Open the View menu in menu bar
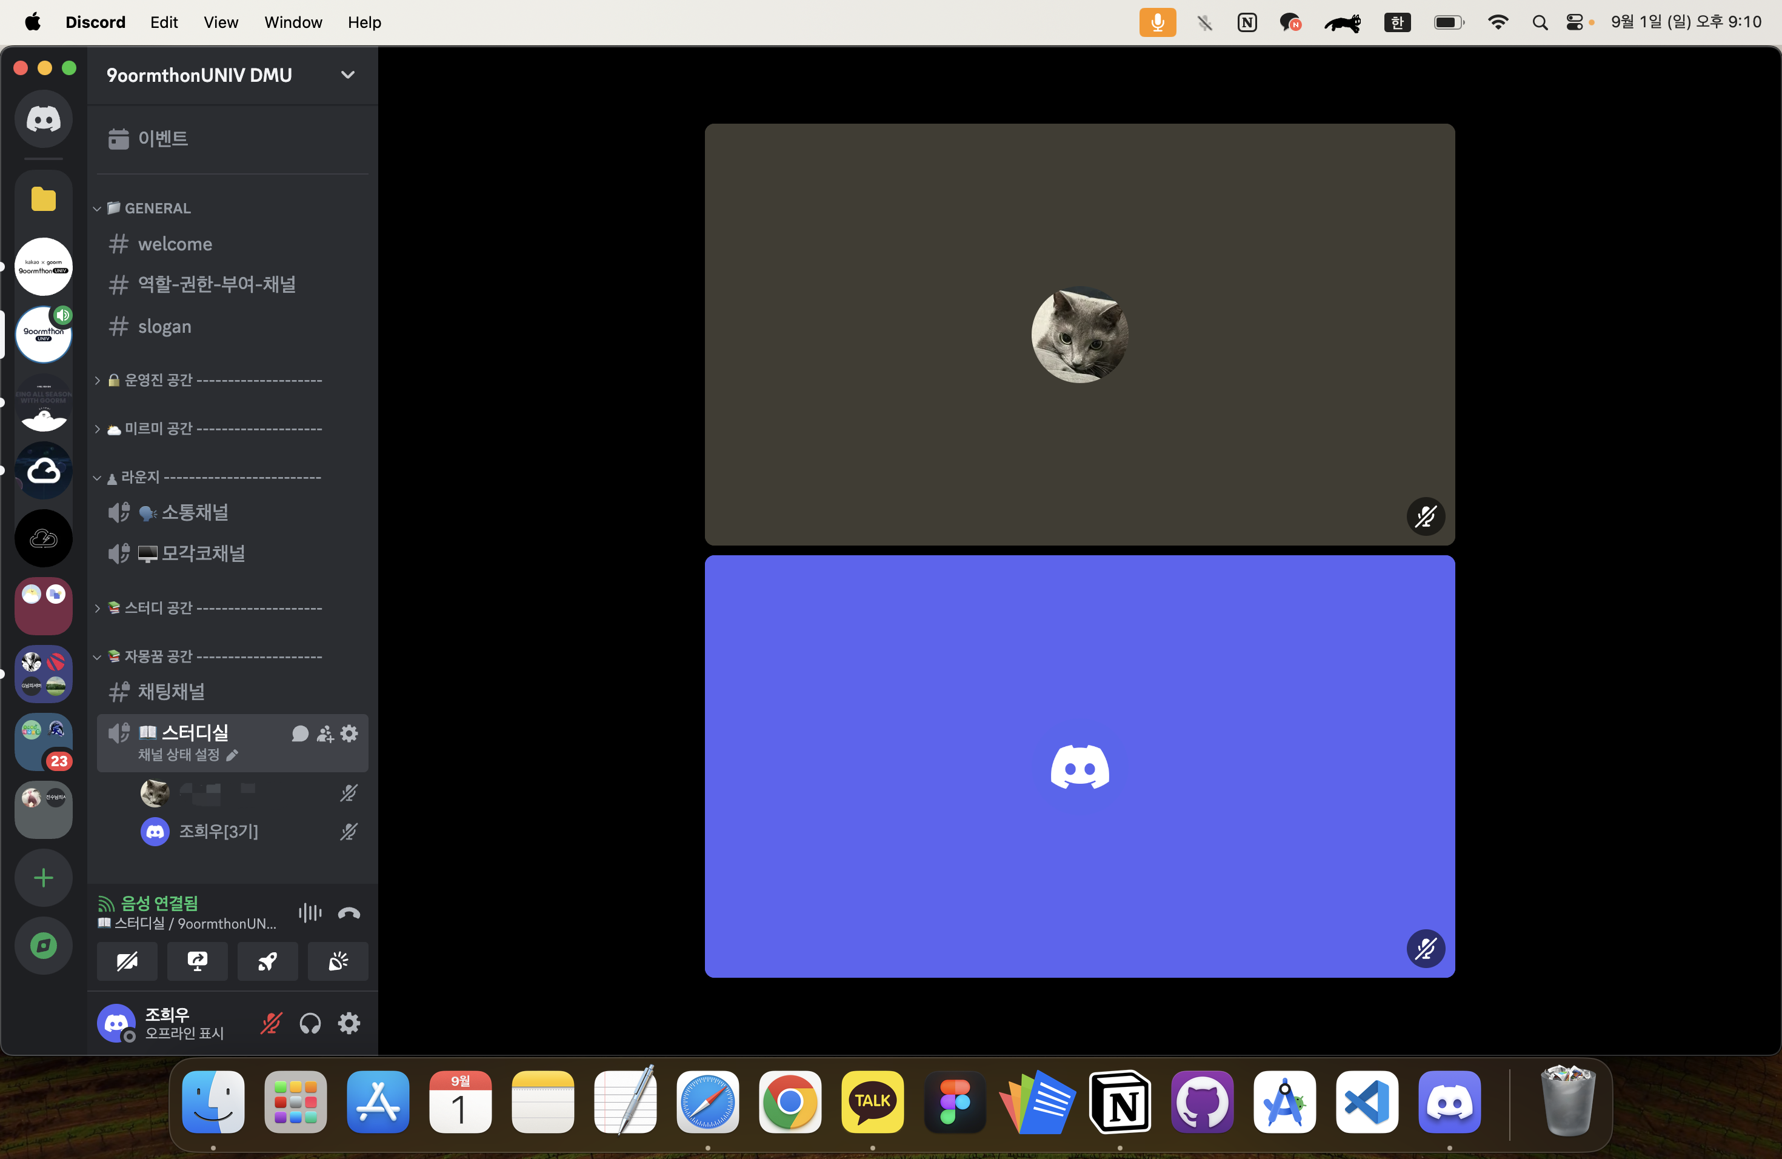 tap(220, 22)
